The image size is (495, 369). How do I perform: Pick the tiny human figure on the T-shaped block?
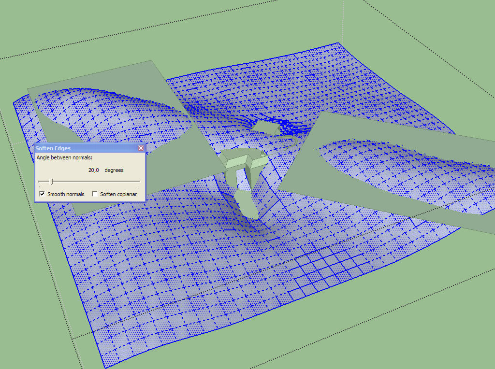pyautogui.click(x=262, y=154)
